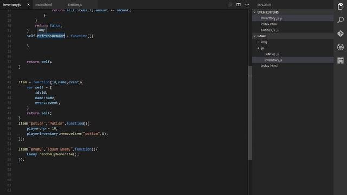Click the 'event:event,' line
This screenshot has width=347, height=195.
point(47,103)
